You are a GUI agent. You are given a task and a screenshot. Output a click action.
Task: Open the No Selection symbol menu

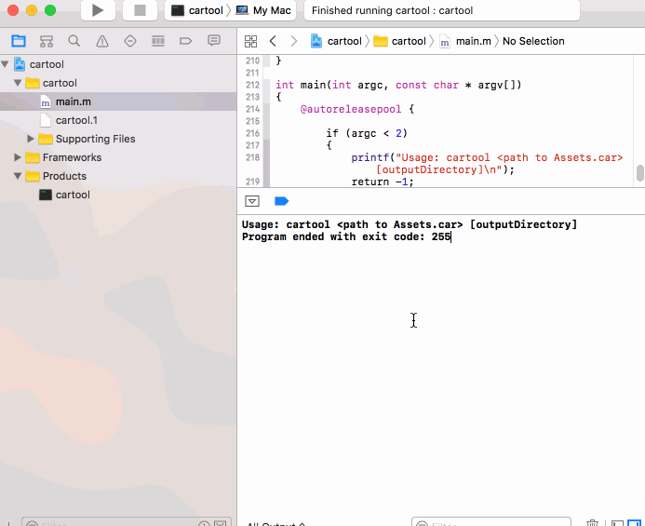533,41
